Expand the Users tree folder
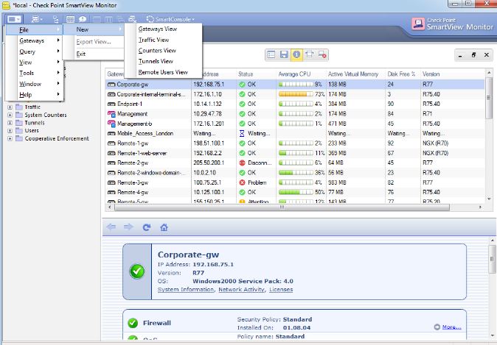The height and width of the screenshot is (345, 497). [10, 131]
